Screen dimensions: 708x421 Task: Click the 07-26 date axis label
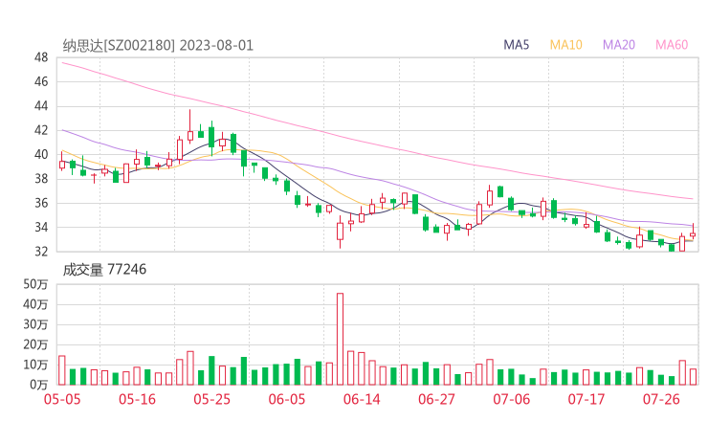click(661, 399)
